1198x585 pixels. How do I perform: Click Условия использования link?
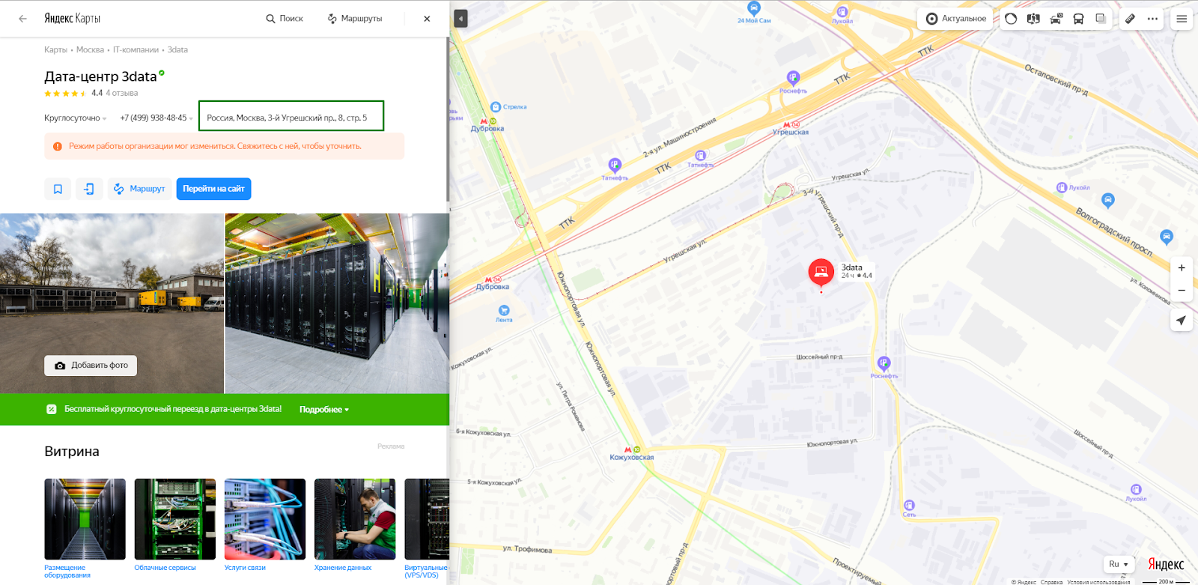point(1098,582)
